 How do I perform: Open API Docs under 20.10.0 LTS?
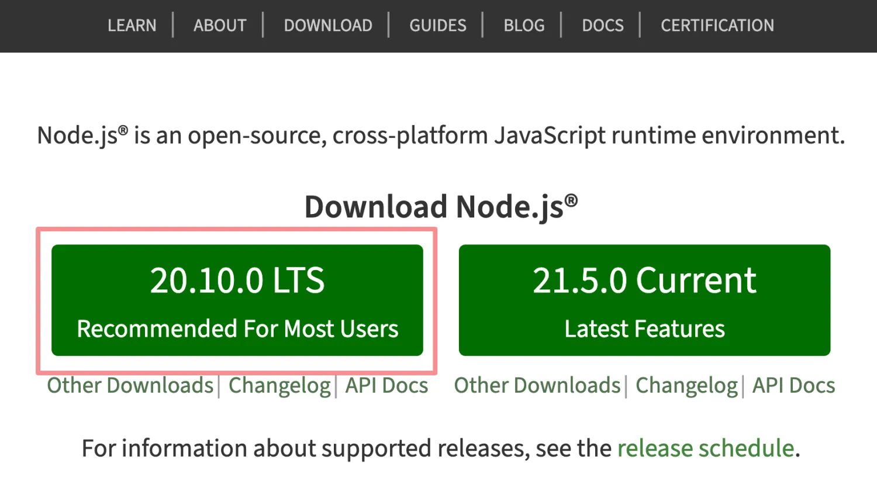[x=386, y=385]
